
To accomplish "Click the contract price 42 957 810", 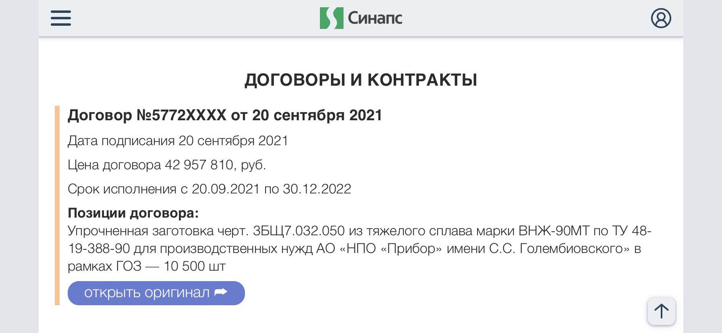I will pos(199,165).
